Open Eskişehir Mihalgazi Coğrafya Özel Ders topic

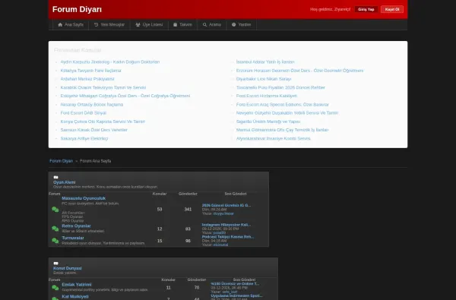(125, 96)
